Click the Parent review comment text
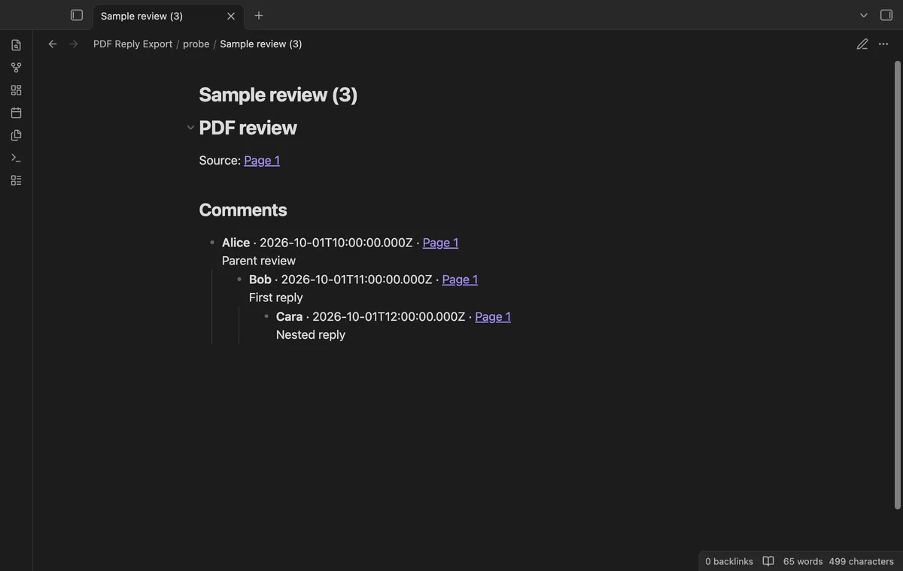Screen dimensions: 903x571 pyautogui.click(x=259, y=261)
